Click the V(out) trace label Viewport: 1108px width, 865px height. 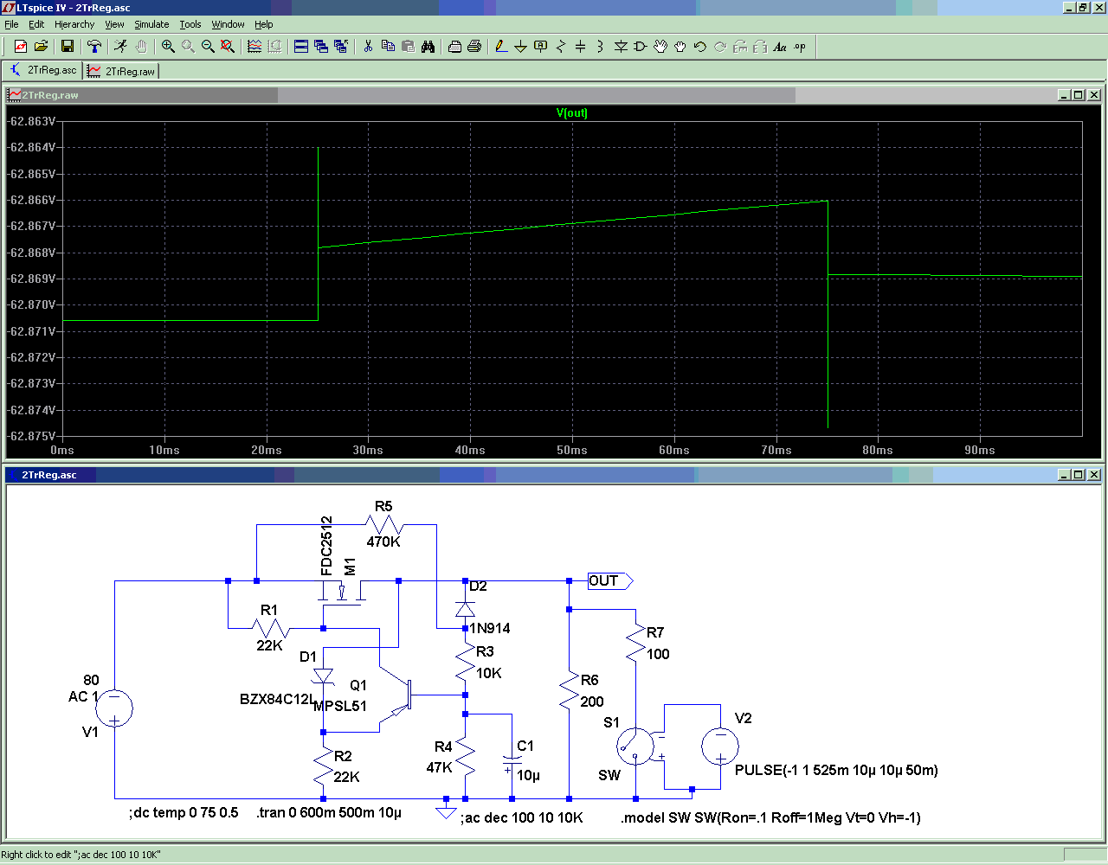pos(571,113)
